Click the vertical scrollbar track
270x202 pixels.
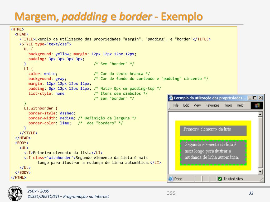(x=260, y=143)
